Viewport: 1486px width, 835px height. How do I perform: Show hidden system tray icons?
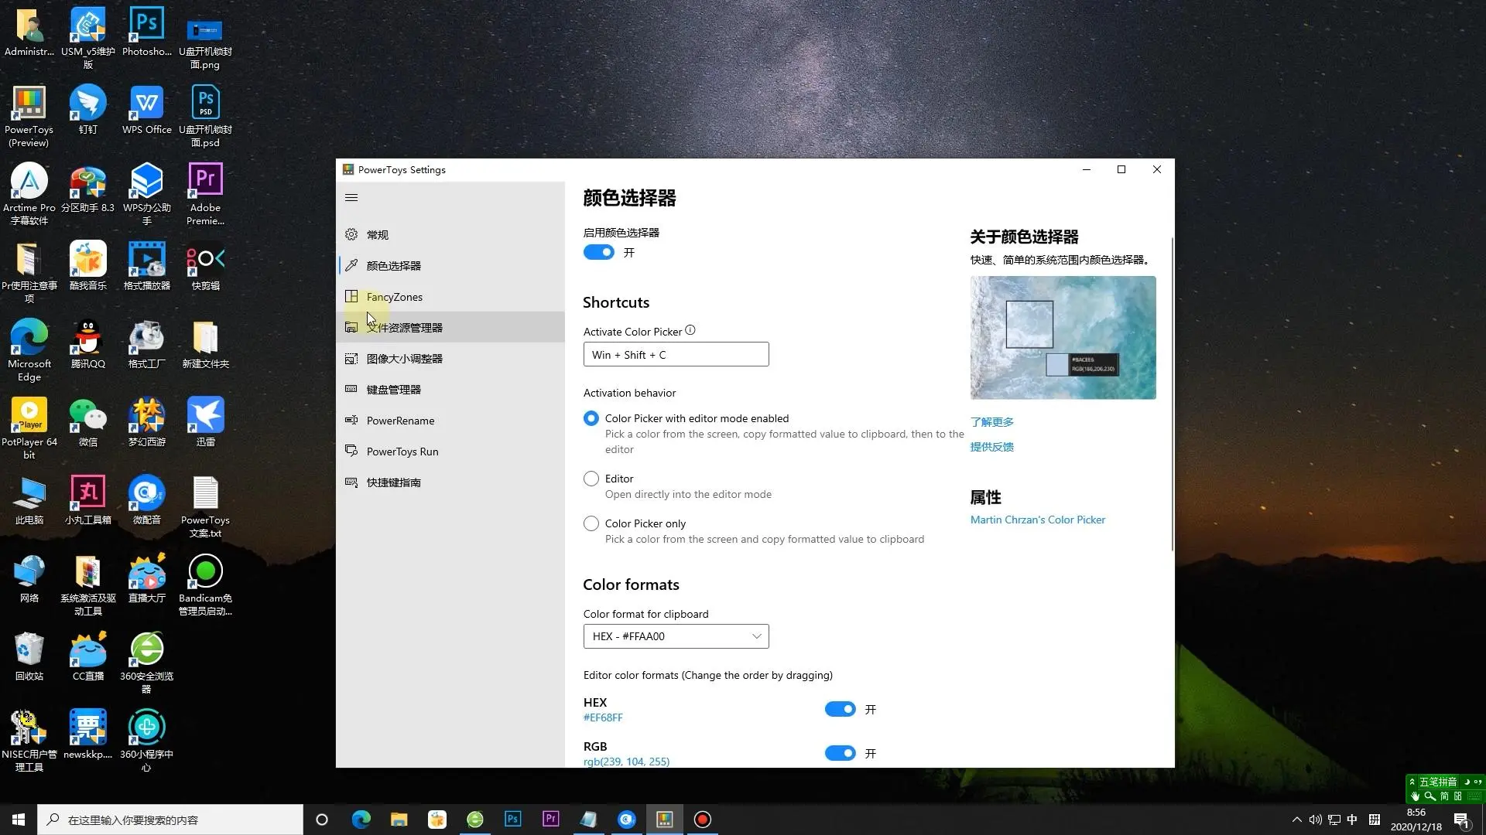[1297, 820]
